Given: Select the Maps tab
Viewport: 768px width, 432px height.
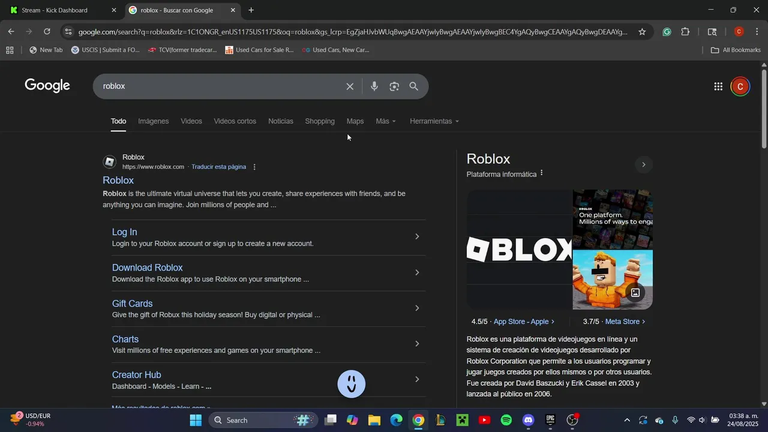Looking at the screenshot, I should pos(355,121).
